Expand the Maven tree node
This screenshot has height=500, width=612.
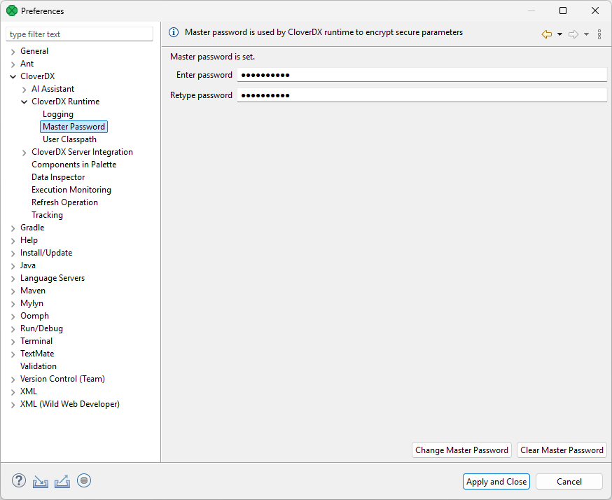coord(13,291)
